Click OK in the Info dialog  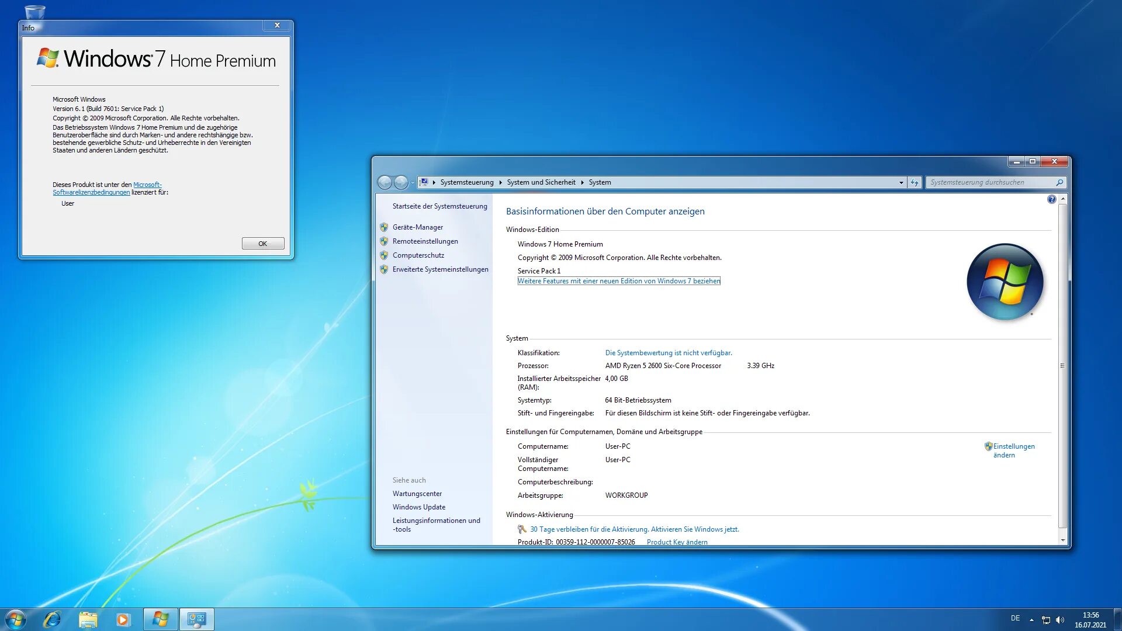click(x=263, y=244)
